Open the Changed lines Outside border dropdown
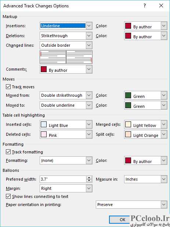Image resolution: width=170 pixels, height=227 pixels. pos(89,45)
